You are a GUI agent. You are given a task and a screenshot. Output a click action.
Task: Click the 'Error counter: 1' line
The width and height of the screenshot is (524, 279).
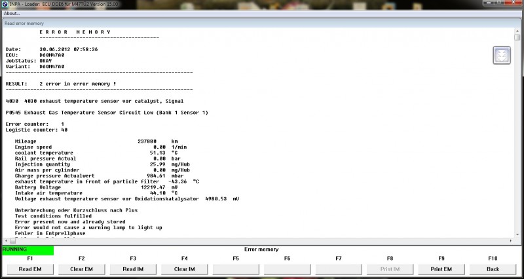(35, 124)
